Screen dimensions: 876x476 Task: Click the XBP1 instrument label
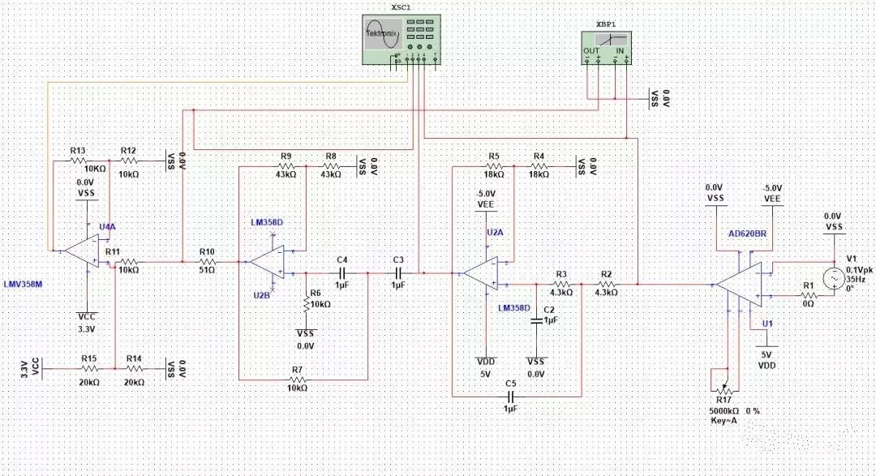point(606,24)
